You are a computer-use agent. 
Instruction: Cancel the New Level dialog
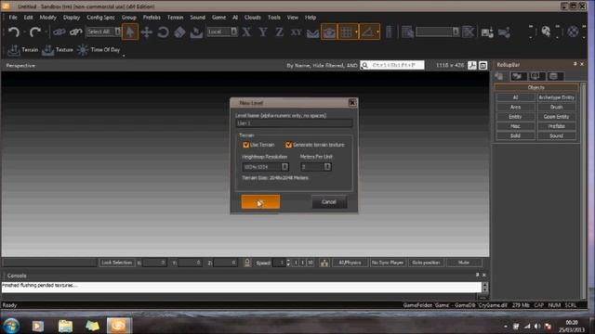click(x=329, y=202)
